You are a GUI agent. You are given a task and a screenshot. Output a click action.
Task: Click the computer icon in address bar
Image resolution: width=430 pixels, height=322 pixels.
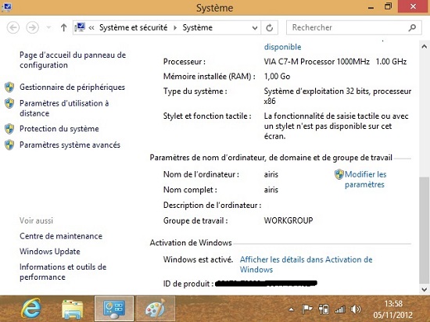pyautogui.click(x=80, y=27)
